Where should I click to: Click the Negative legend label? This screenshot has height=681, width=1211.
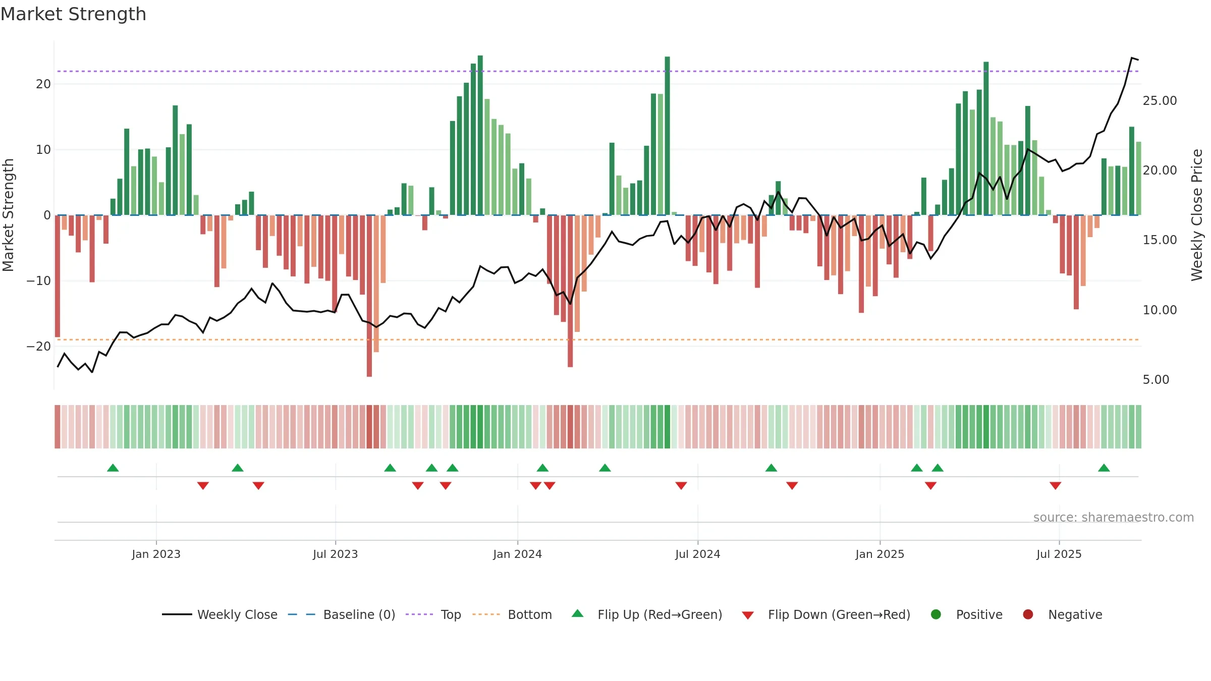1075,614
